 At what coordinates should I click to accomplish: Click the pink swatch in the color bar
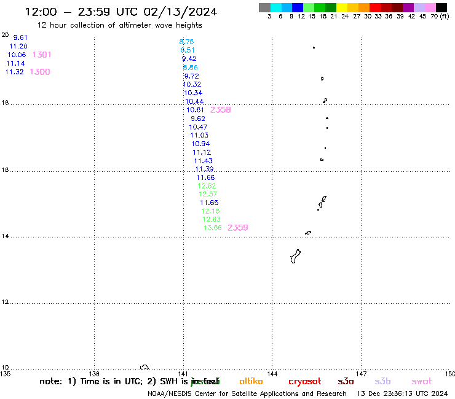click(430, 7)
